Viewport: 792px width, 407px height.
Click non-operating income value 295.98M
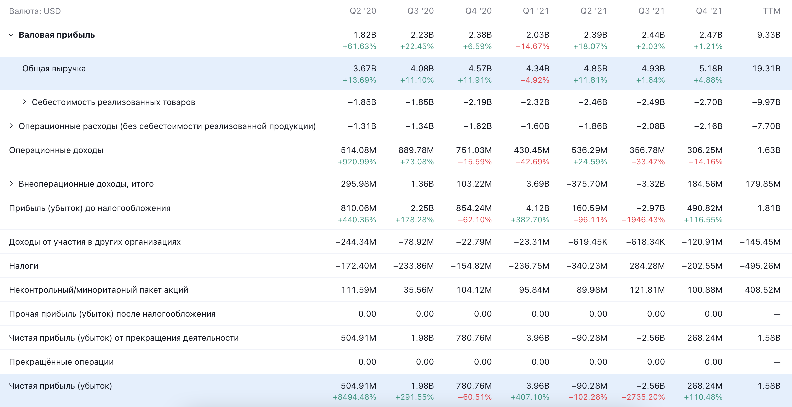(x=359, y=184)
